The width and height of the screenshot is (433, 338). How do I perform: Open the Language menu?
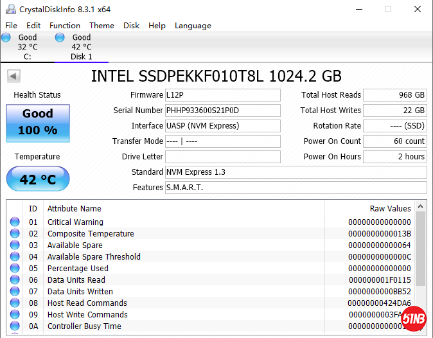coord(193,26)
